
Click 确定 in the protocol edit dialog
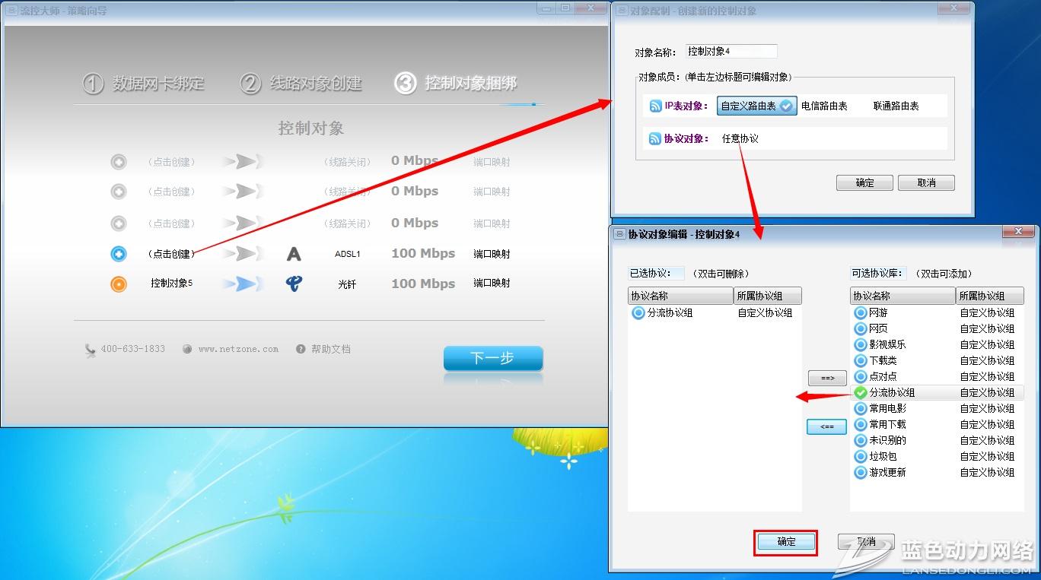[786, 542]
